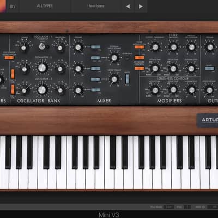
Task: Toggle the orange vertical switch beside Oscillator 2 range
Action: pos(13,74)
